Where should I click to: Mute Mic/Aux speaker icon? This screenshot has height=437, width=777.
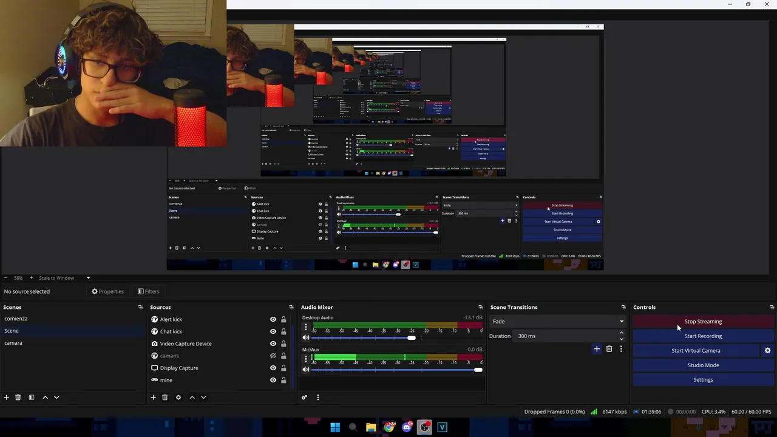(306, 370)
